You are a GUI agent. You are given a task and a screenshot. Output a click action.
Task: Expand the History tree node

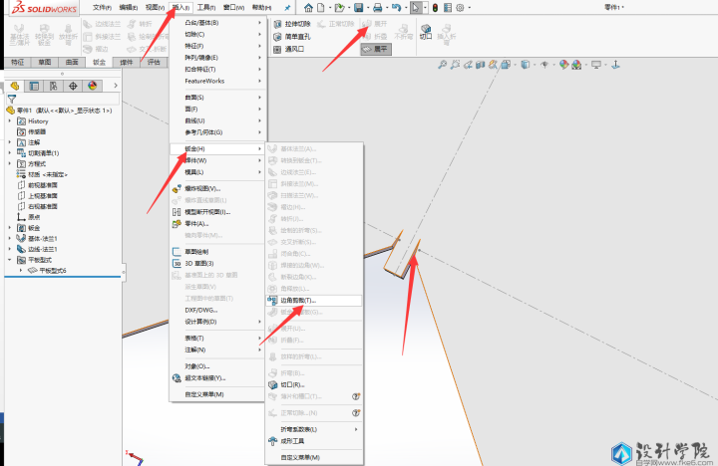click(9, 120)
